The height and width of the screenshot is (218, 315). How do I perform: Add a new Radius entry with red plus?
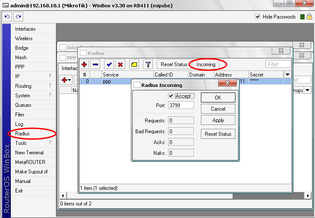point(84,64)
